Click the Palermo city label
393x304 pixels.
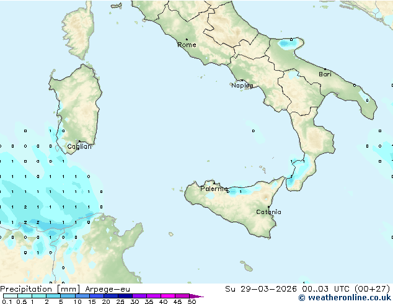coord(214,189)
